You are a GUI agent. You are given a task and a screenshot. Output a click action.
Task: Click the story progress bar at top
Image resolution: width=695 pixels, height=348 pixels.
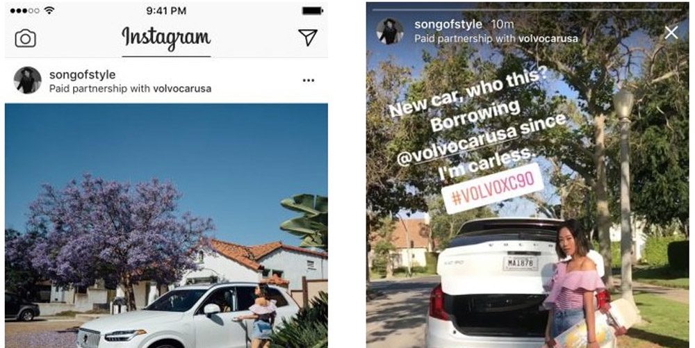point(525,9)
